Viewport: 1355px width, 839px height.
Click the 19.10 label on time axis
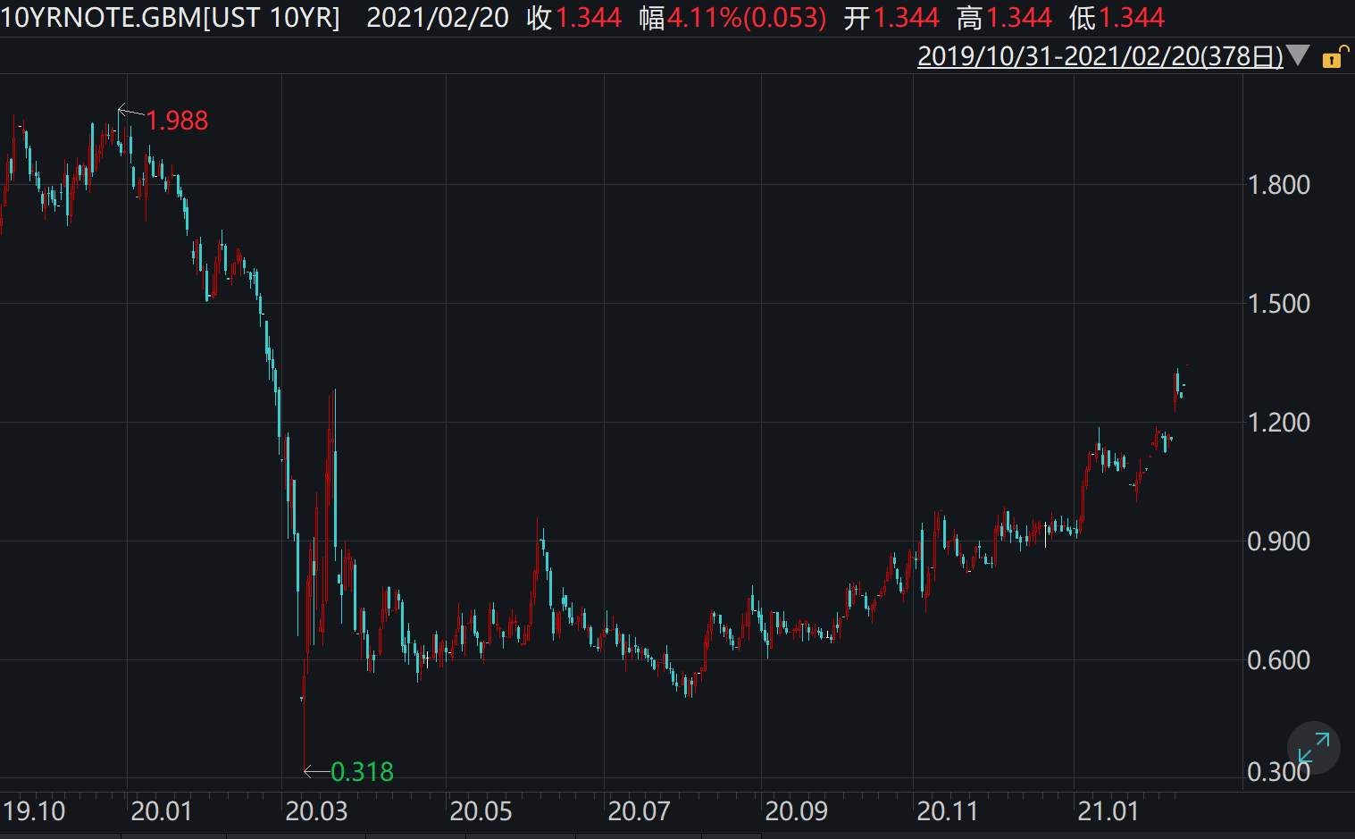[35, 811]
